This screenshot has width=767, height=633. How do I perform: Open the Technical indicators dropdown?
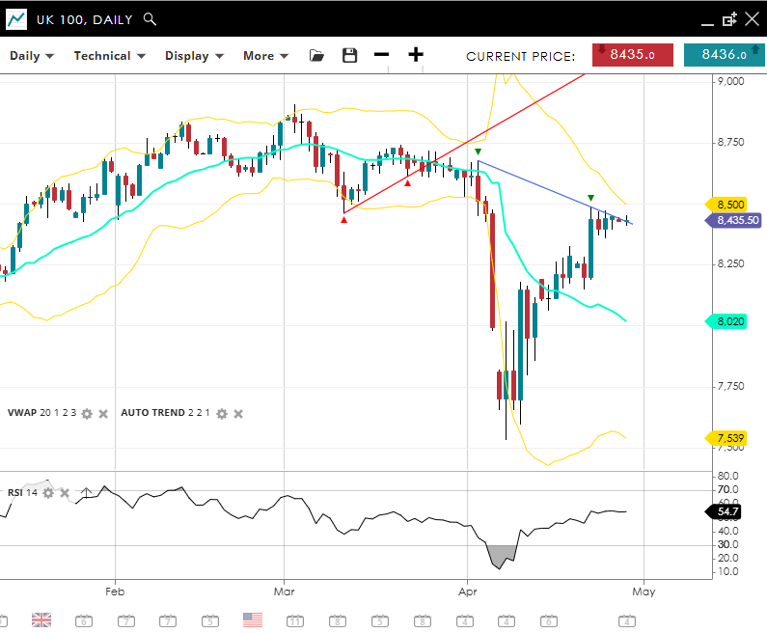coord(109,55)
